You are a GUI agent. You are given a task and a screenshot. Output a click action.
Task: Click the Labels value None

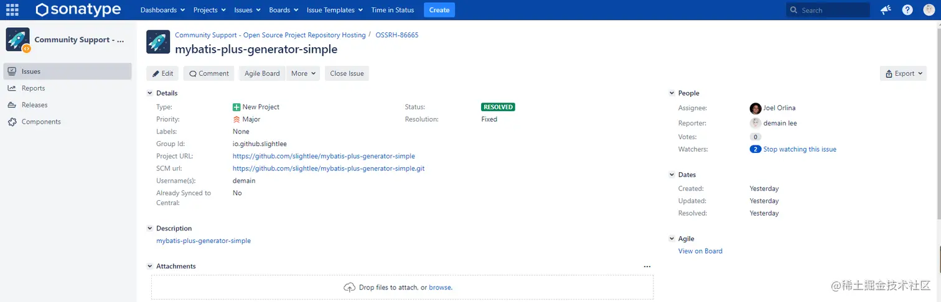241,132
